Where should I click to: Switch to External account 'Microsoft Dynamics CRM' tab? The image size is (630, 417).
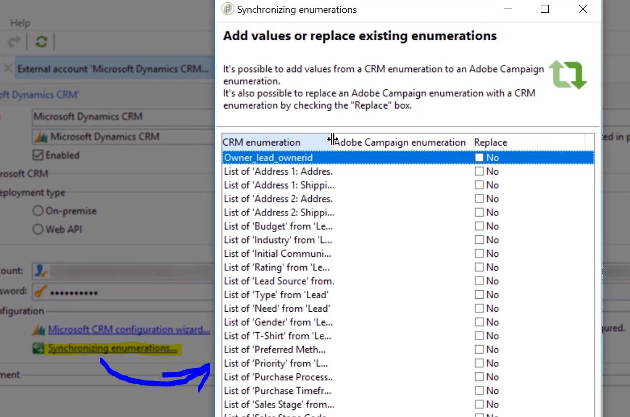(113, 69)
